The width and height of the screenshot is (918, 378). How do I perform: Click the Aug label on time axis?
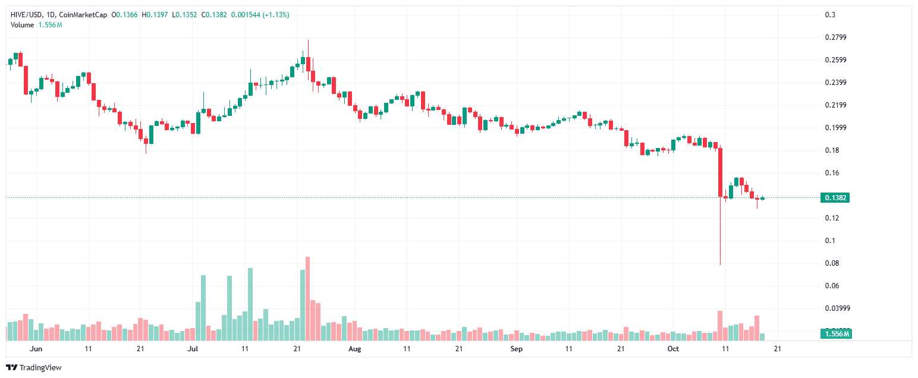pyautogui.click(x=354, y=349)
